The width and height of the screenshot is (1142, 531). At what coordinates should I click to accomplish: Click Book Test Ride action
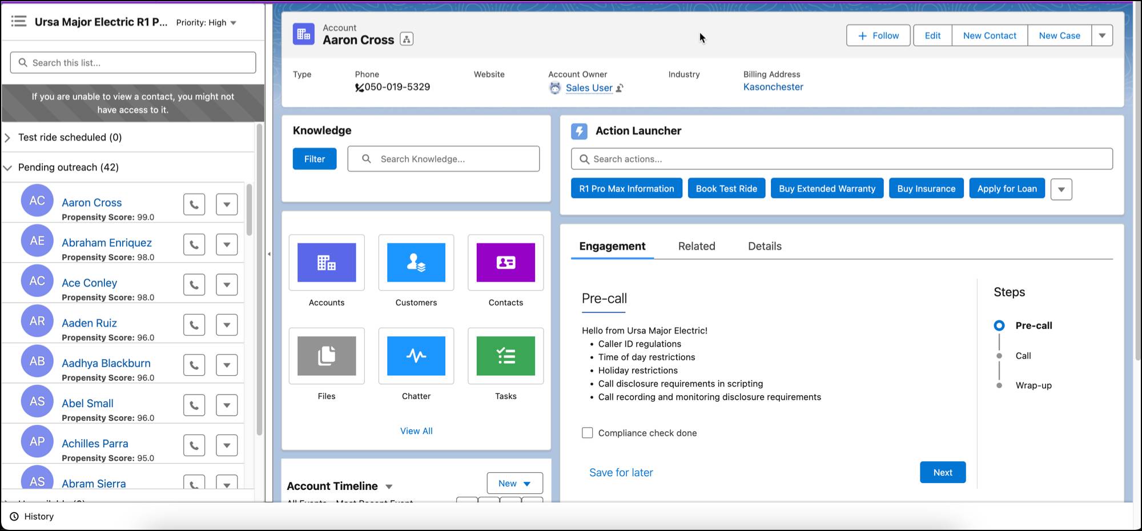coord(726,188)
